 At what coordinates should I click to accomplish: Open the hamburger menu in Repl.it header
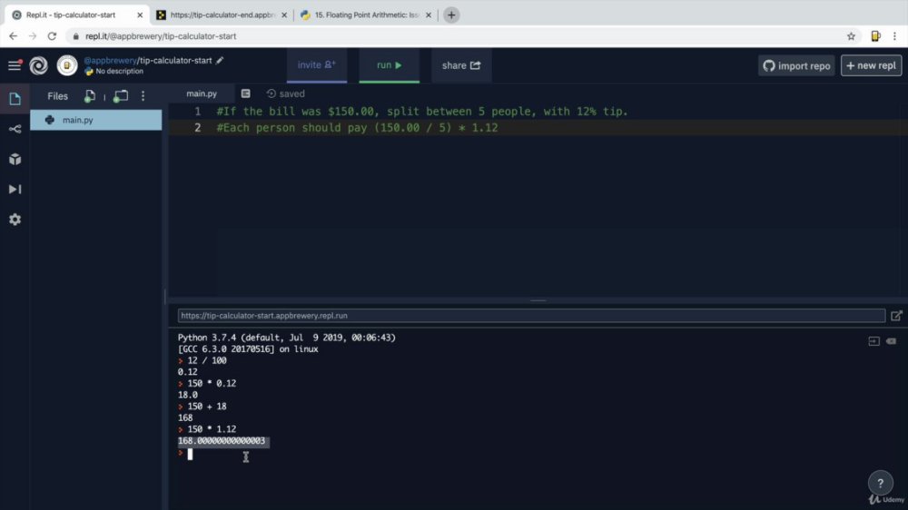(x=15, y=65)
